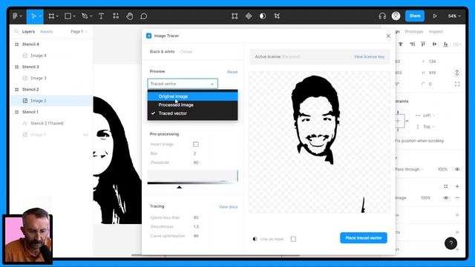475x267 pixels.
Task: Toggle layer visibility next to Pass through
Action: [x=457, y=169]
